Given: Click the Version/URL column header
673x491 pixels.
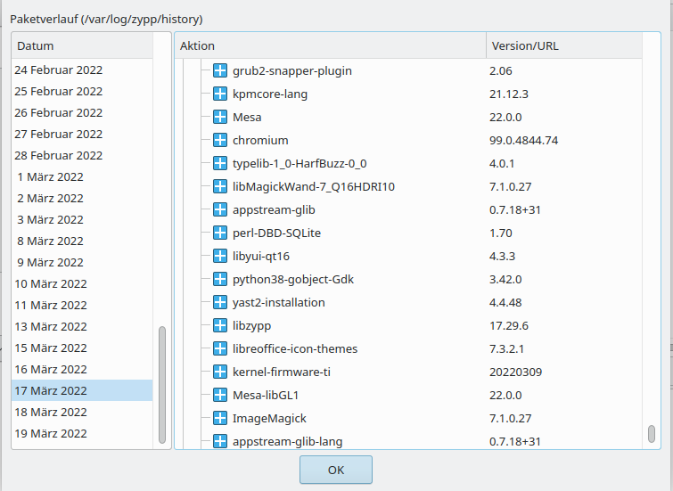Looking at the screenshot, I should tap(564, 45).
